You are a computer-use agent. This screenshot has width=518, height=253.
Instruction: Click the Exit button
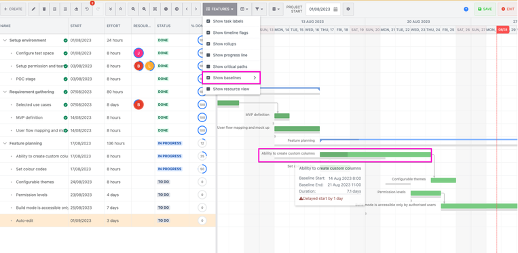(508, 9)
